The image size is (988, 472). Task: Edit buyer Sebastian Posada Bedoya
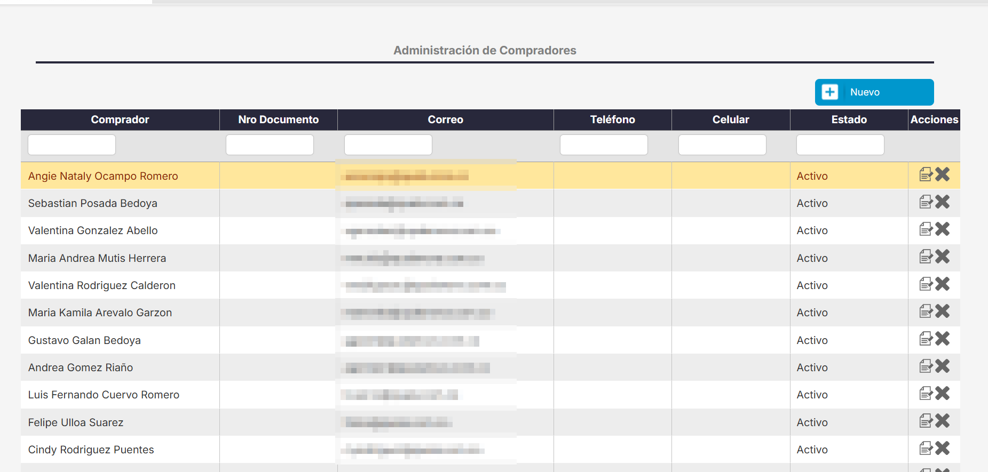tap(926, 202)
